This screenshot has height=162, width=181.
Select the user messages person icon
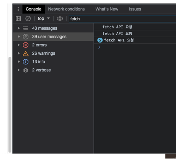(26, 37)
